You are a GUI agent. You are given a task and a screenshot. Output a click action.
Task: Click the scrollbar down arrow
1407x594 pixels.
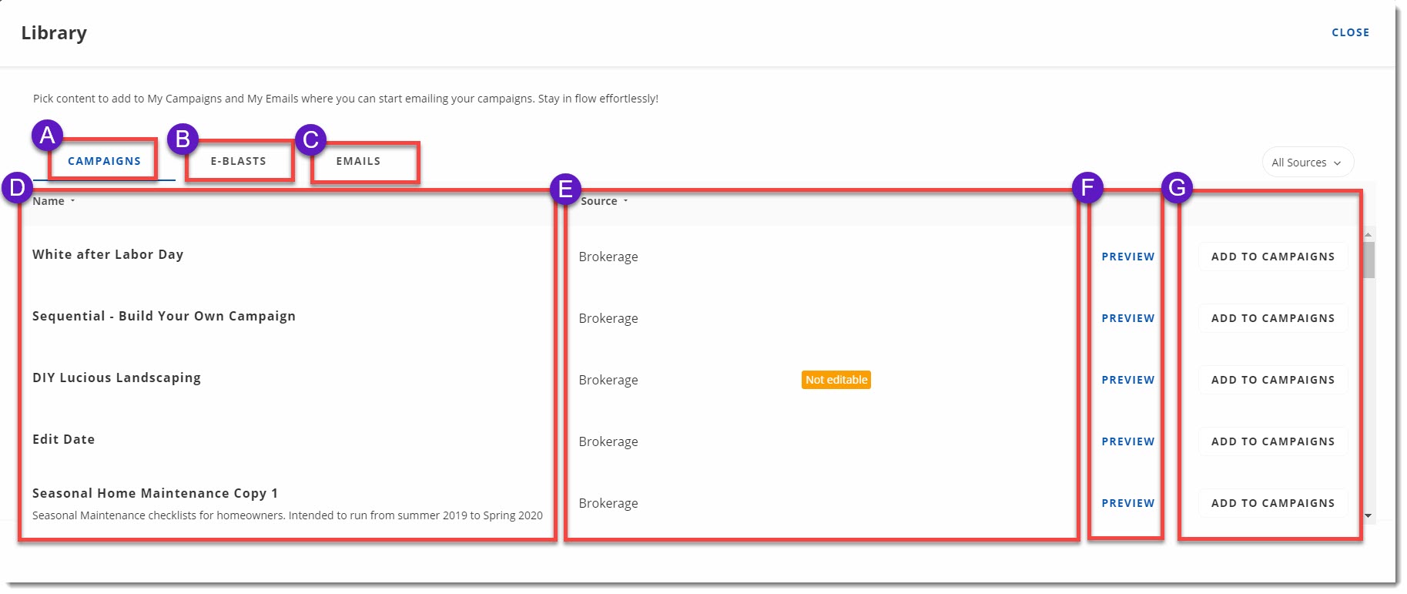coord(1368,515)
